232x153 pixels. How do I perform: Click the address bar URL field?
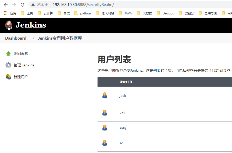(x=83, y=5)
